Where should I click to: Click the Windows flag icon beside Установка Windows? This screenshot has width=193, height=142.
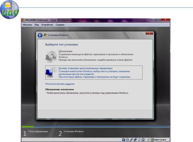(x=45, y=35)
